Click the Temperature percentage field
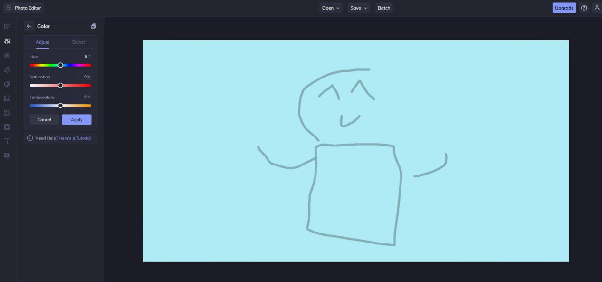 point(84,97)
